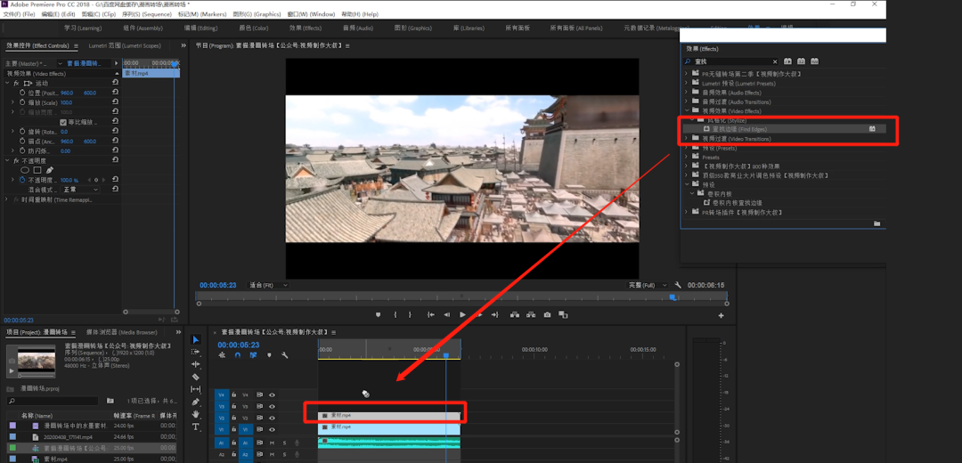962x463 pixels.
Task: Open zoom level Fit (适合) dropdown
Action: [268, 285]
